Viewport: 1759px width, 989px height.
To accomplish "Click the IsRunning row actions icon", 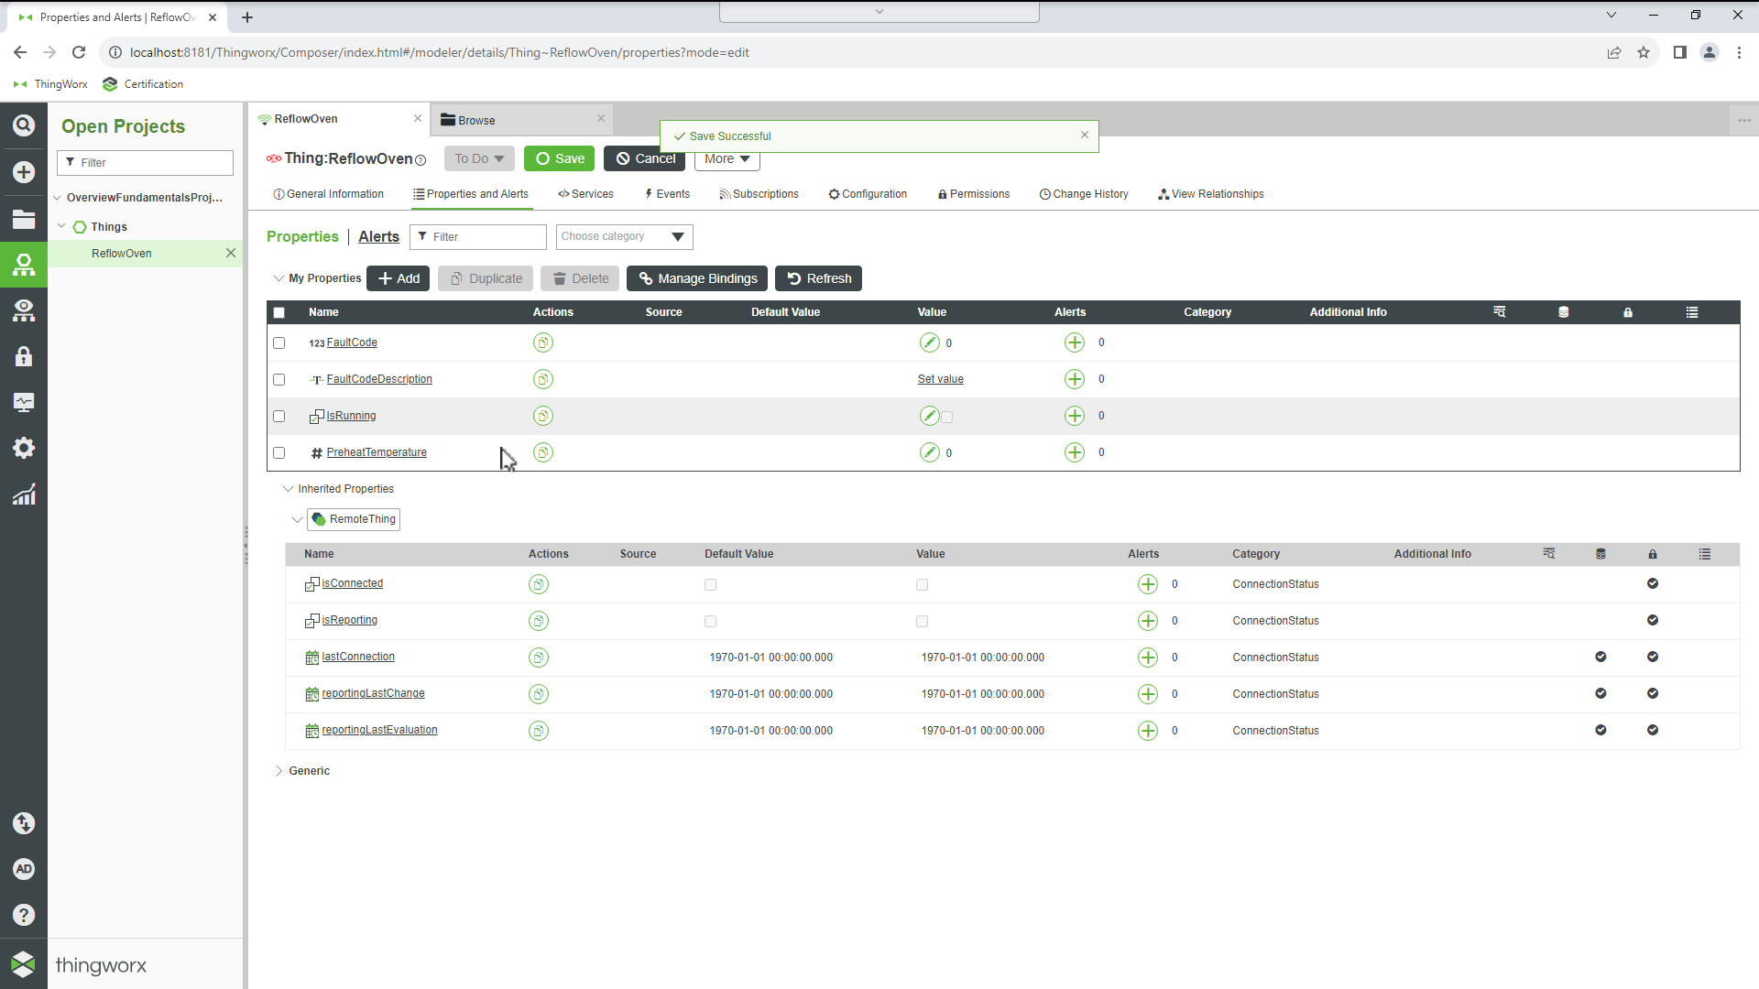I will [x=543, y=416].
